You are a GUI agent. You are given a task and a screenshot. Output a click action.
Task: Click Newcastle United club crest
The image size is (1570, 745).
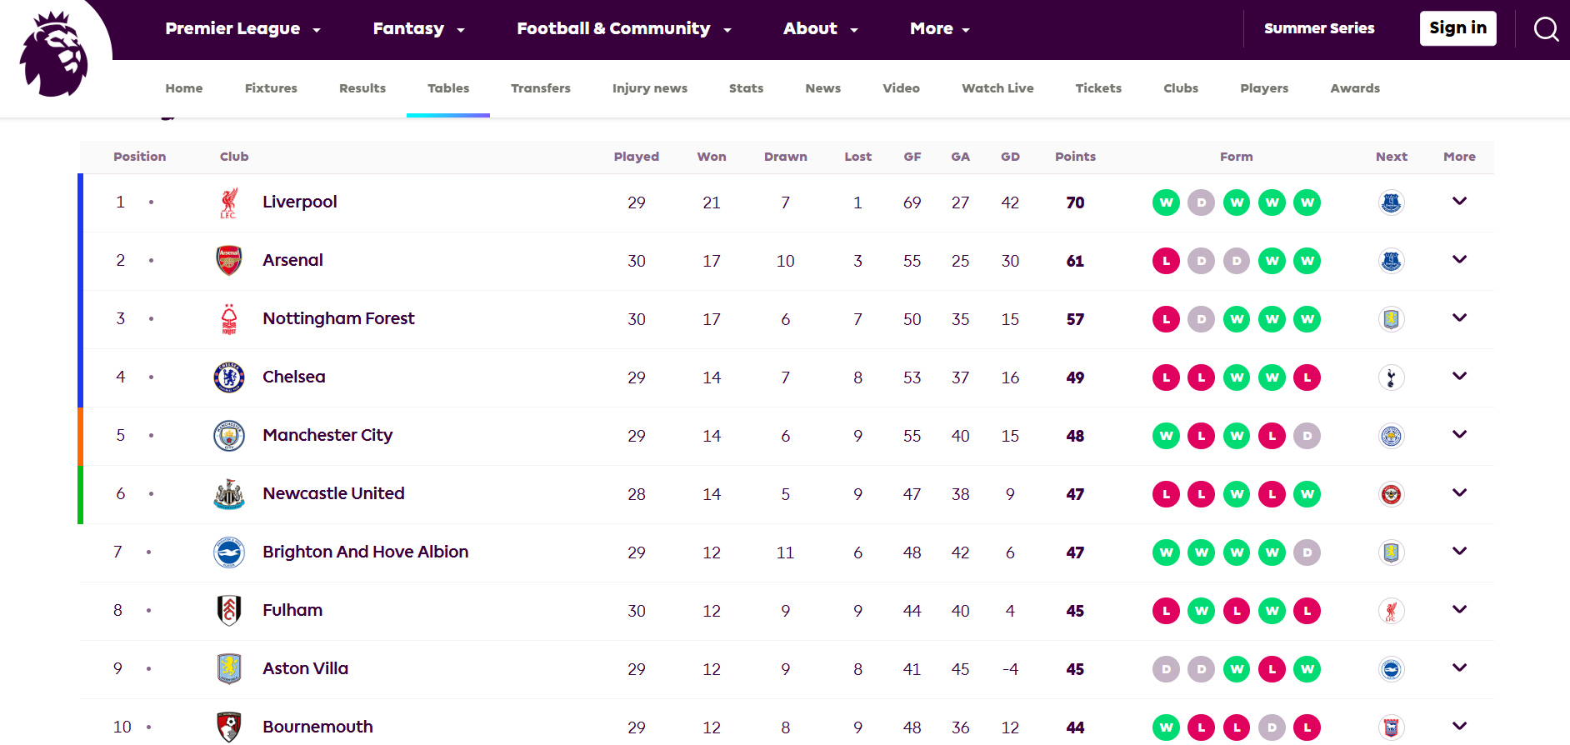pyautogui.click(x=228, y=494)
